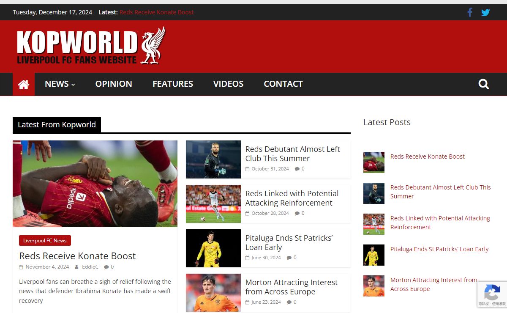
Task: Click the Latest From Kopworld heading
Action: point(57,125)
